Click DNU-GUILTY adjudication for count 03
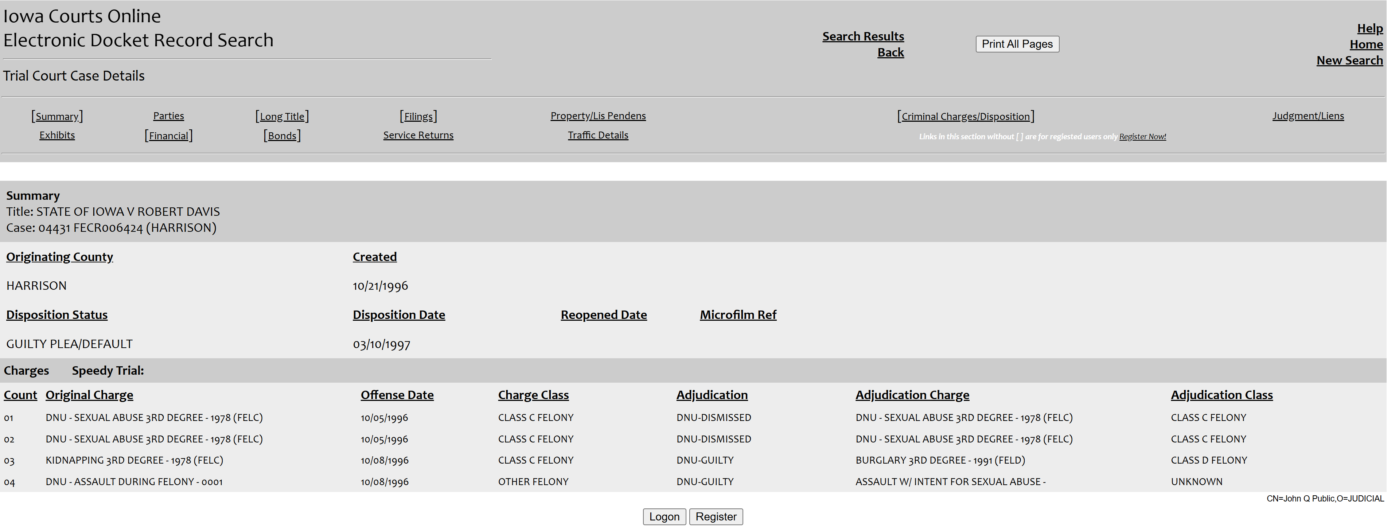This screenshot has height=527, width=1391. [705, 461]
